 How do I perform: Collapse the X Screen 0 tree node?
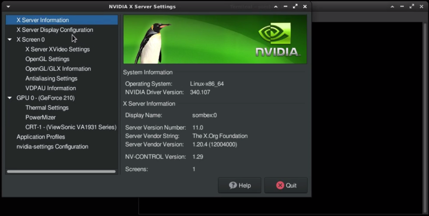10,39
